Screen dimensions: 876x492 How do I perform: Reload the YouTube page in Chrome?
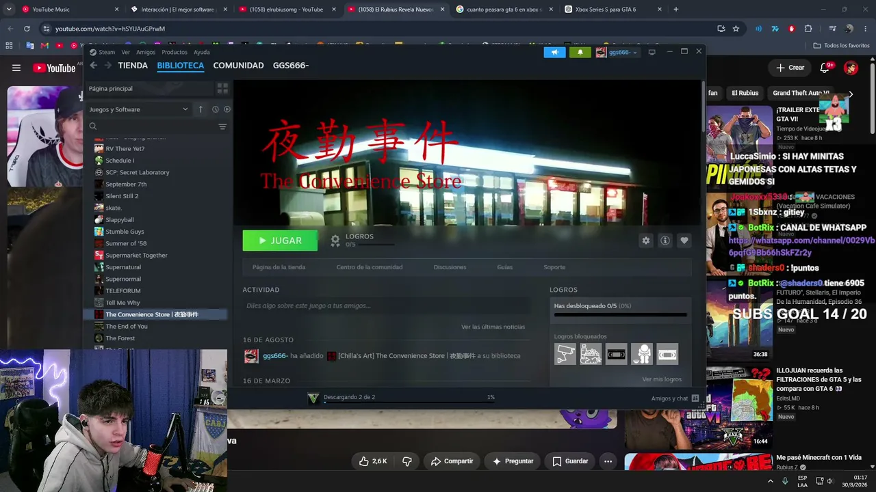(x=27, y=29)
